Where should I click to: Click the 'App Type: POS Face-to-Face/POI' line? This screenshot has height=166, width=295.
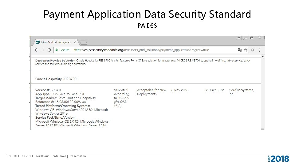click(x=60, y=94)
